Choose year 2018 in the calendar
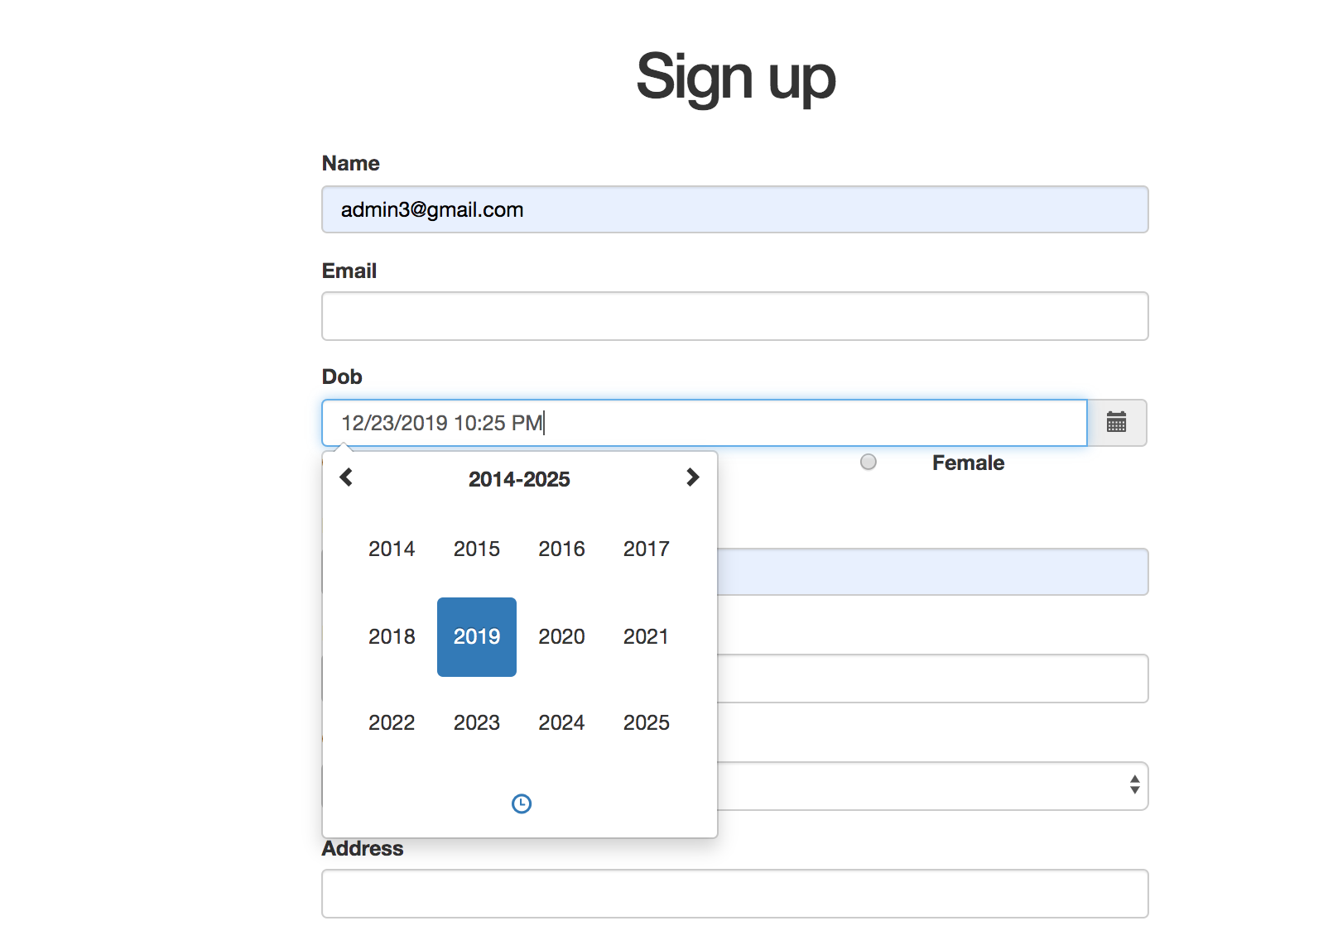This screenshot has width=1328, height=940. tap(392, 636)
